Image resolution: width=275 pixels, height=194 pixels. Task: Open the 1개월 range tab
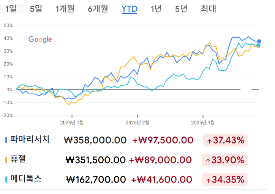click(x=65, y=9)
